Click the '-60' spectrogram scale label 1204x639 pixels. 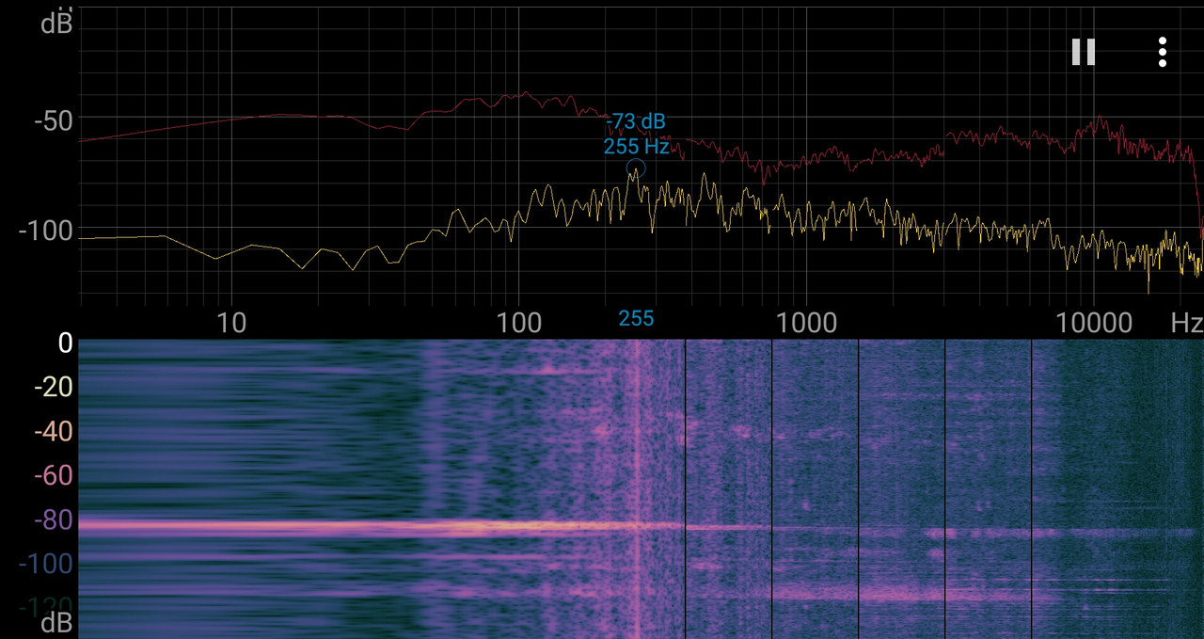coord(53,476)
